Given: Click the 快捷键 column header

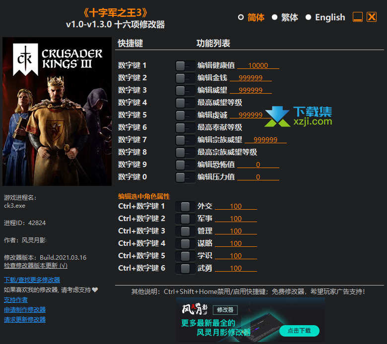Looking at the screenshot, I should click(130, 43).
